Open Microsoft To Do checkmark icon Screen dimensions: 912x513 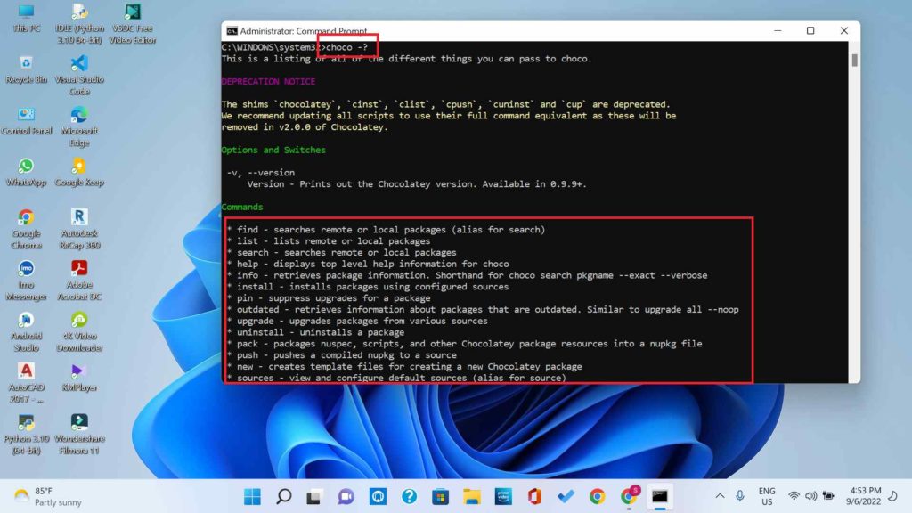(566, 496)
